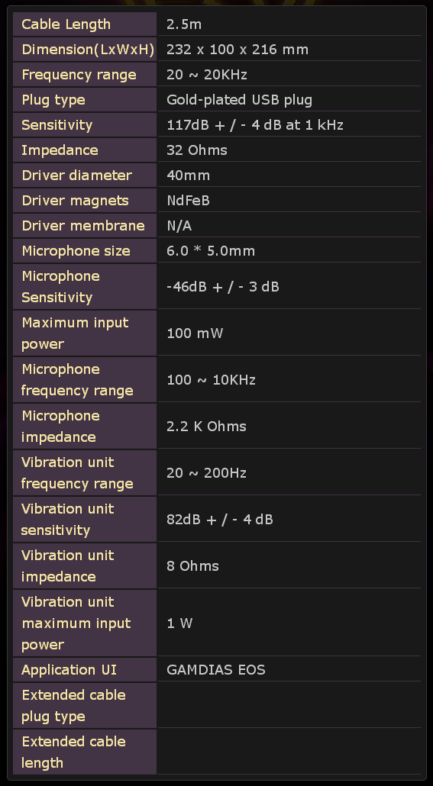This screenshot has height=786, width=433.
Task: Click the Dimension(LxWxH) label
Action: (88, 49)
